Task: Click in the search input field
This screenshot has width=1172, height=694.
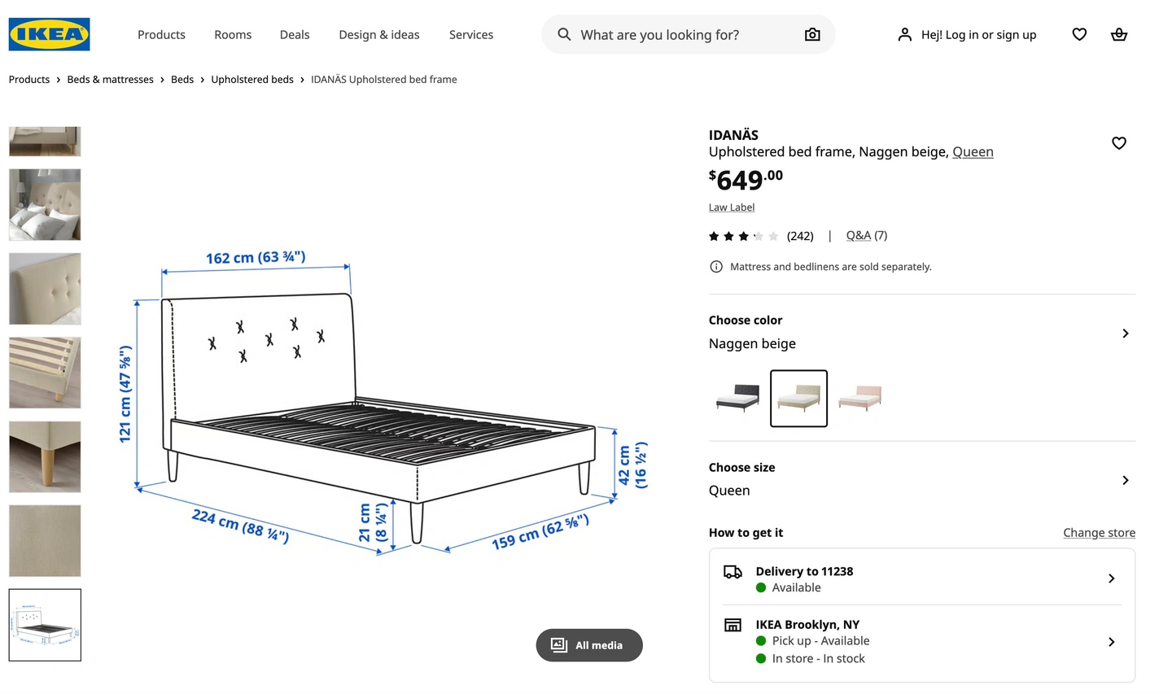Action: tap(684, 35)
